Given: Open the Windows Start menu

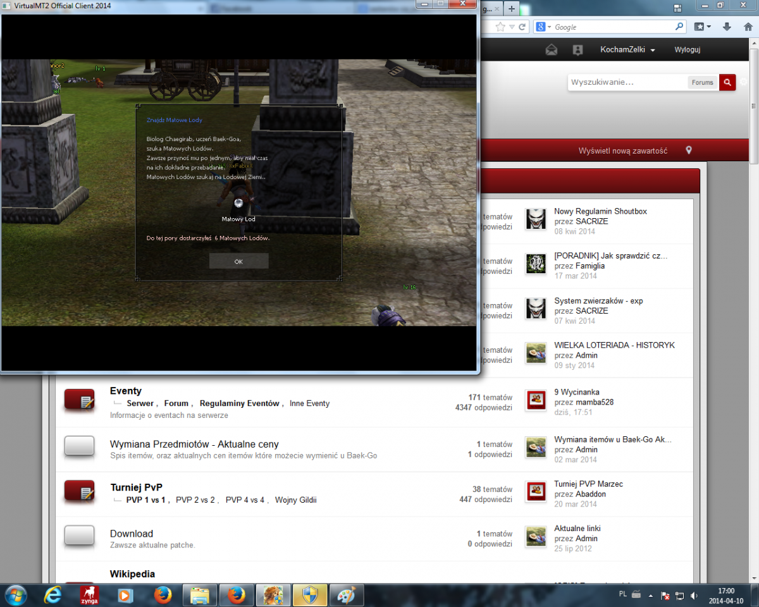Looking at the screenshot, I should pyautogui.click(x=15, y=595).
